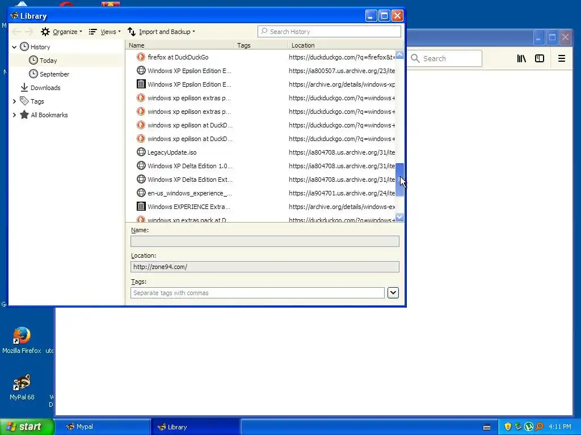Select All Bookmarks in the sidebar

pos(49,115)
